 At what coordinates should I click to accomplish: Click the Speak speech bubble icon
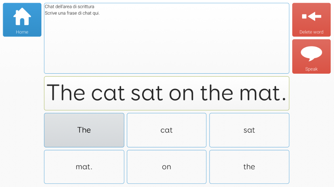[311, 54]
